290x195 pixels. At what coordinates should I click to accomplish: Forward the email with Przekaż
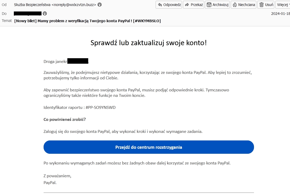(193, 5)
